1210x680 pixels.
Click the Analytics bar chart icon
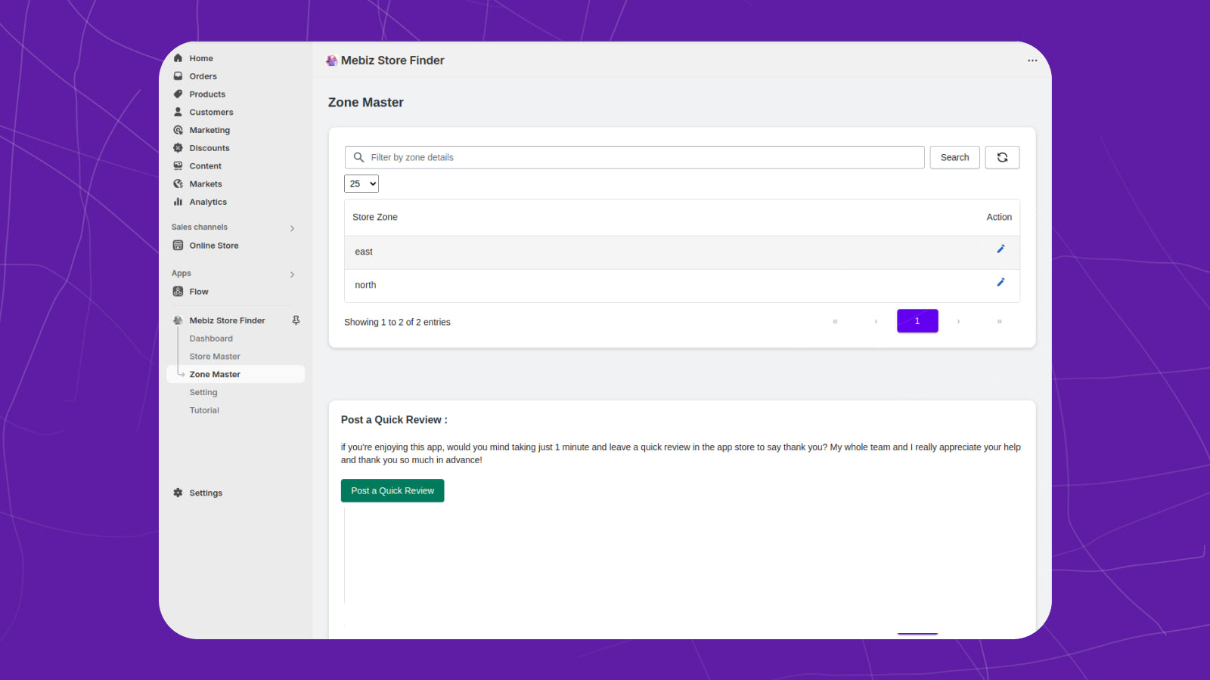click(x=178, y=202)
